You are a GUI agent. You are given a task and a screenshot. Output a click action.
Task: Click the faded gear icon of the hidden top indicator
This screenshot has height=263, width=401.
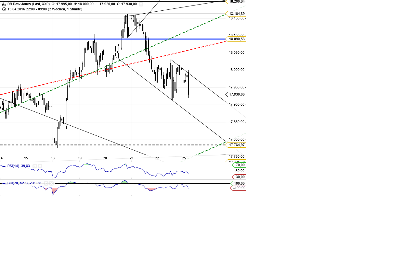[141, 4]
